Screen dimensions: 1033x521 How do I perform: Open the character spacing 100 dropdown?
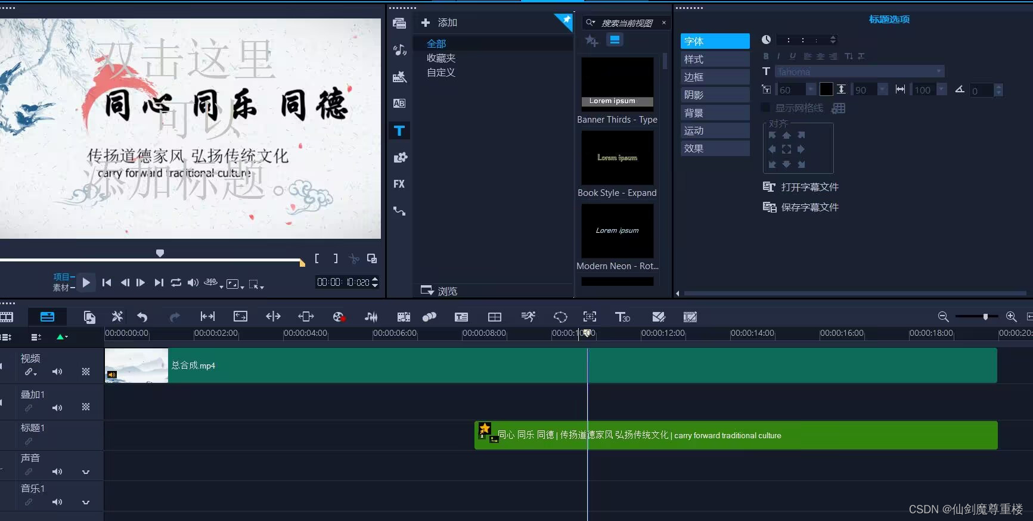(x=942, y=89)
